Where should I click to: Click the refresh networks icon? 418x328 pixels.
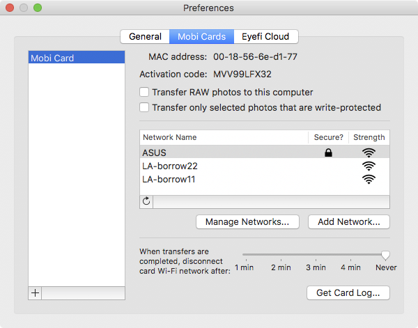[x=146, y=201]
